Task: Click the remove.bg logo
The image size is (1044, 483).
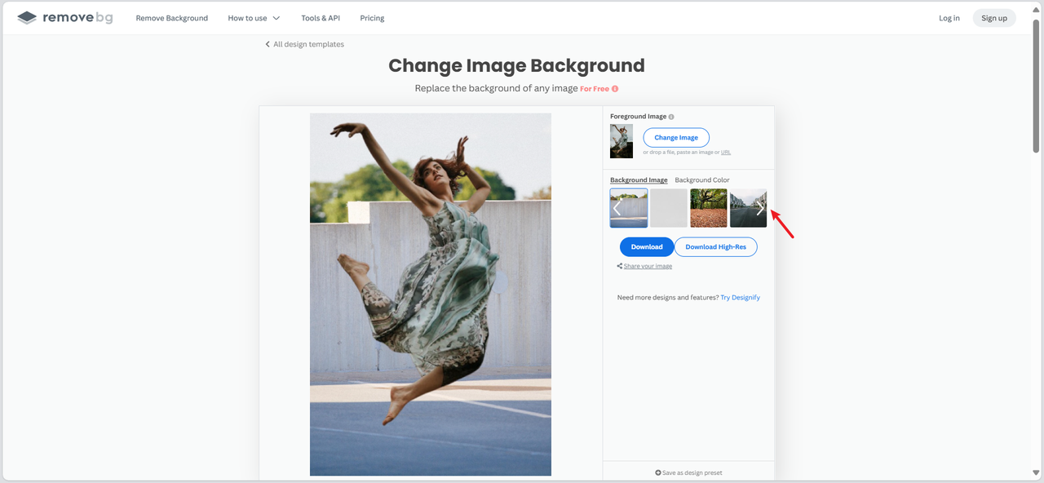Action: (x=66, y=17)
